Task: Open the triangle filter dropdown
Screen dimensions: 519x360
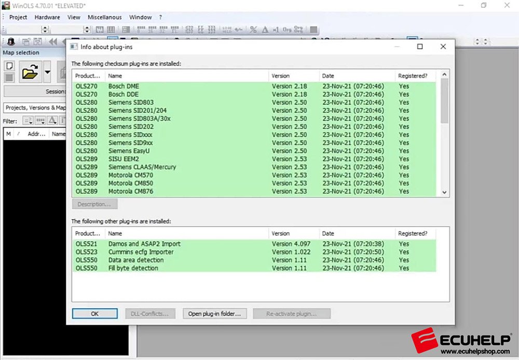Action: [52, 121]
